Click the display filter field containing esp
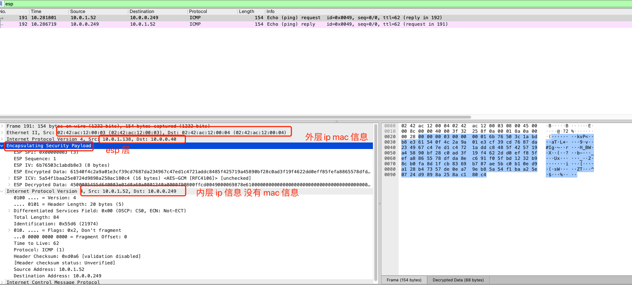 (x=317, y=4)
